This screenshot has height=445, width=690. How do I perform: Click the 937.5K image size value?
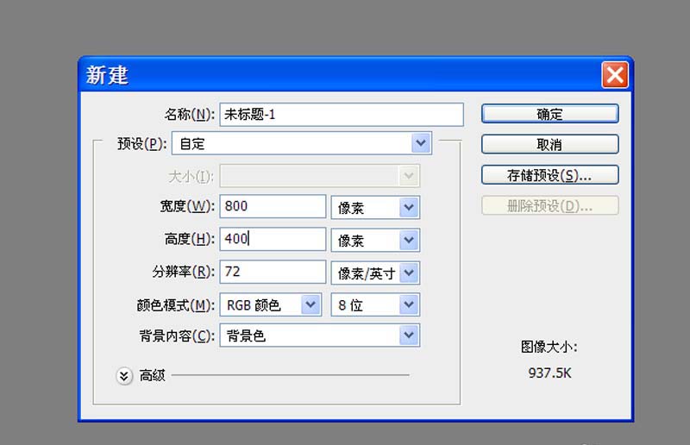(549, 373)
